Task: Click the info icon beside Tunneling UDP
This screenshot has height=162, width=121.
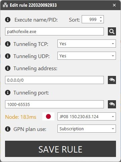Action: (x=8, y=56)
